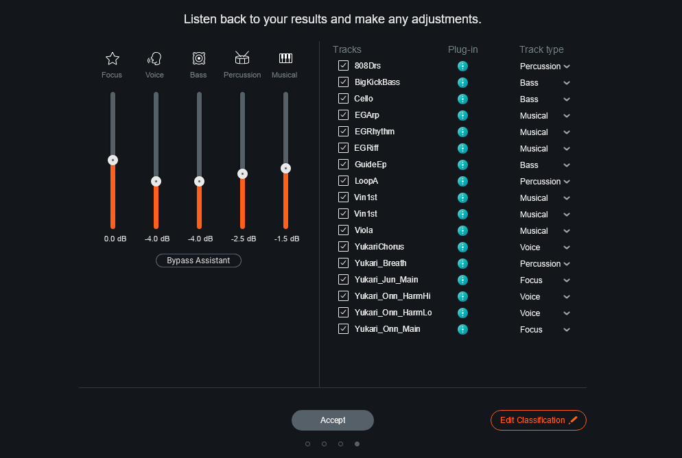Open plug-in menu for Cello track
682x458 pixels.
(x=462, y=99)
